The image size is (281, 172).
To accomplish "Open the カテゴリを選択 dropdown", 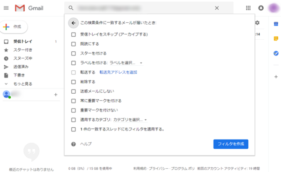I will click(130, 120).
